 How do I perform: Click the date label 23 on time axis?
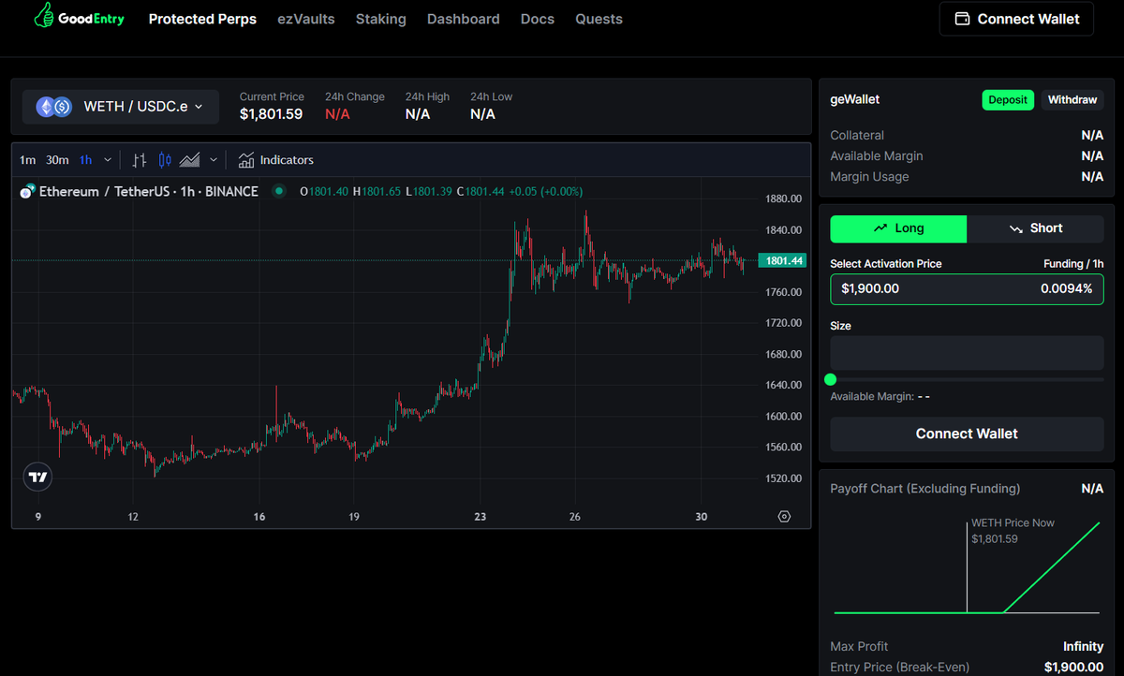click(x=481, y=517)
